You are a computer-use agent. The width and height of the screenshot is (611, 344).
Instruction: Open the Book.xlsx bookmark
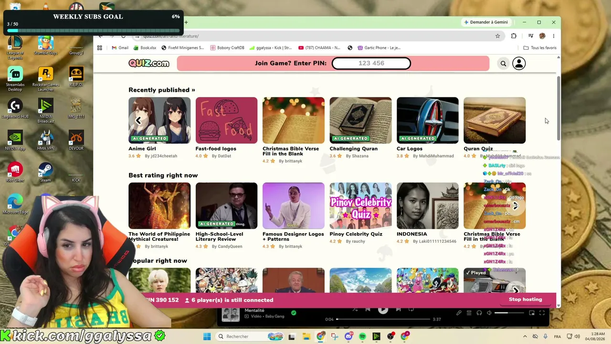(145, 48)
